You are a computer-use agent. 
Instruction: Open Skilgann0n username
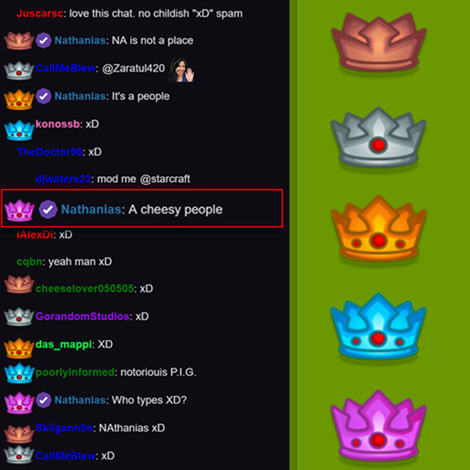click(x=64, y=428)
